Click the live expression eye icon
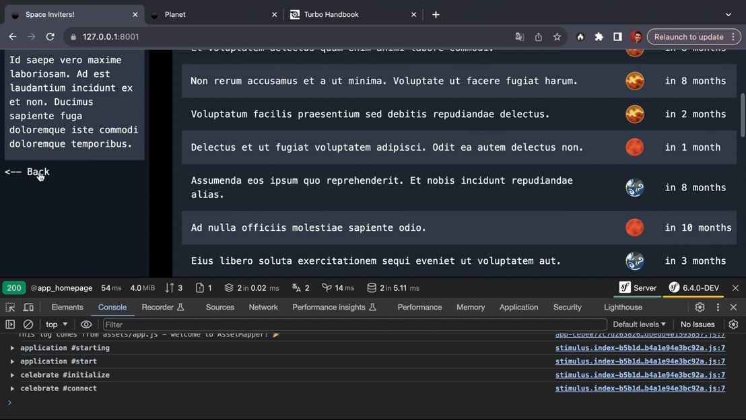 [86, 324]
